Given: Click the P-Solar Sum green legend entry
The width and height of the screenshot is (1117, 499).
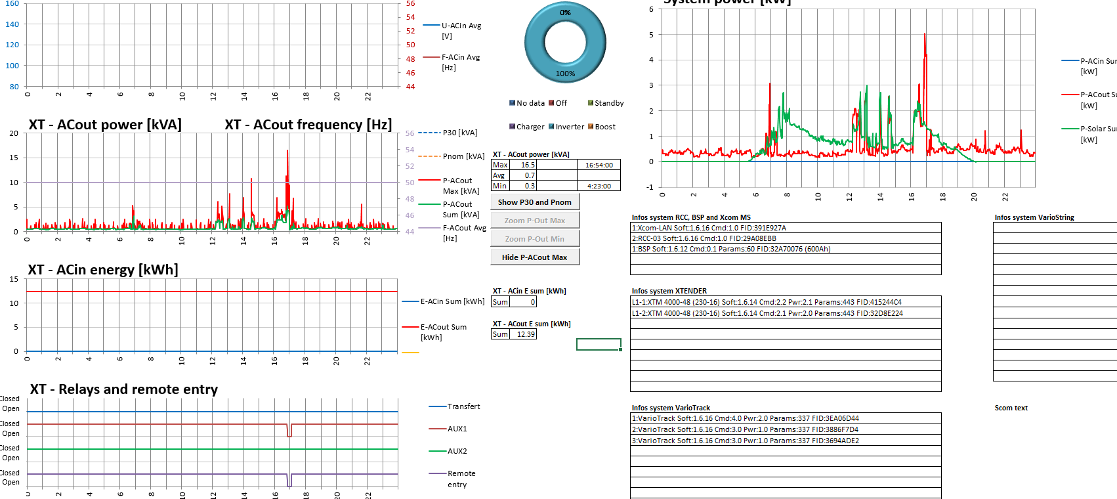Looking at the screenshot, I should 1070,129.
